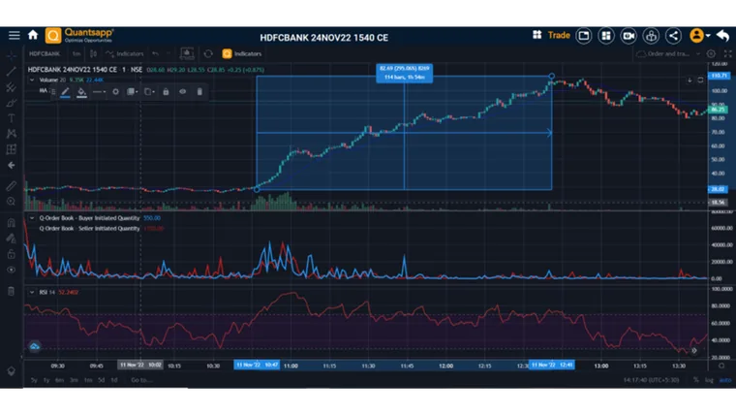Go back using the return arrow
This screenshot has height=415, width=736.
(722, 36)
